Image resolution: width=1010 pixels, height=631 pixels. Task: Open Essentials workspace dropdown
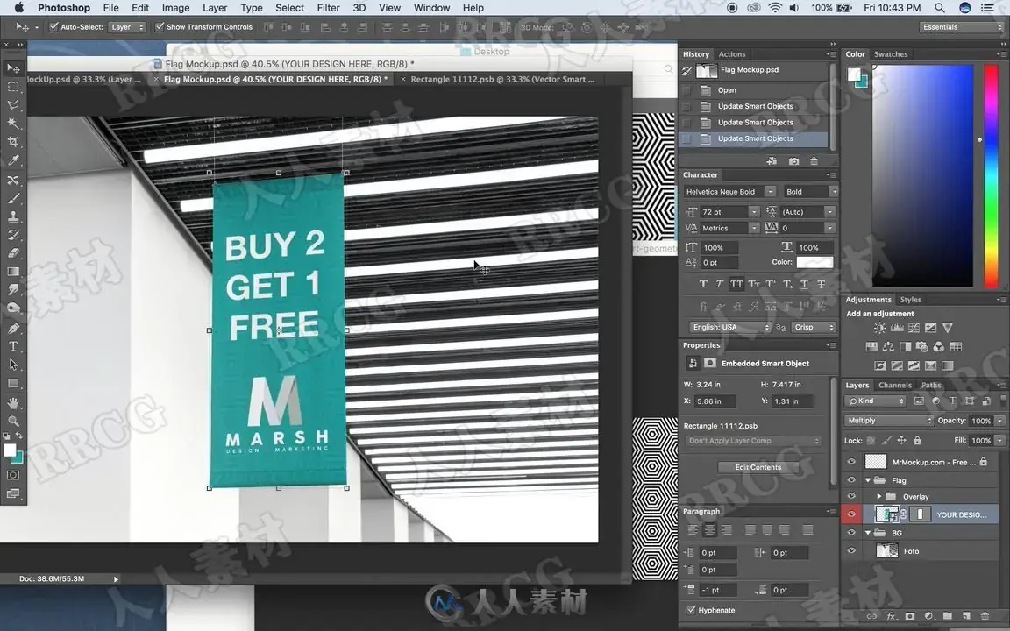(x=963, y=27)
